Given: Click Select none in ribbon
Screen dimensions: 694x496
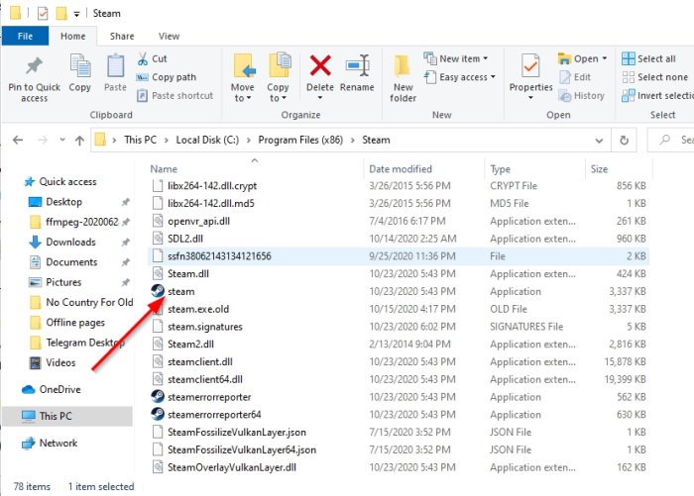Looking at the screenshot, I should pyautogui.click(x=654, y=77).
